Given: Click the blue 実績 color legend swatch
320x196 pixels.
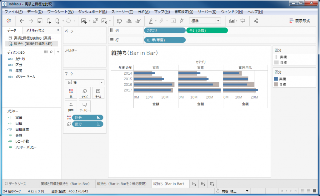Looking at the screenshot, I should pyautogui.click(x=276, y=79).
